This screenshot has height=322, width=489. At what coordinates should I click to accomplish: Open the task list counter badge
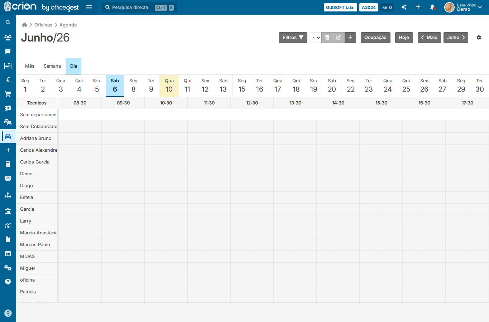(387, 7)
